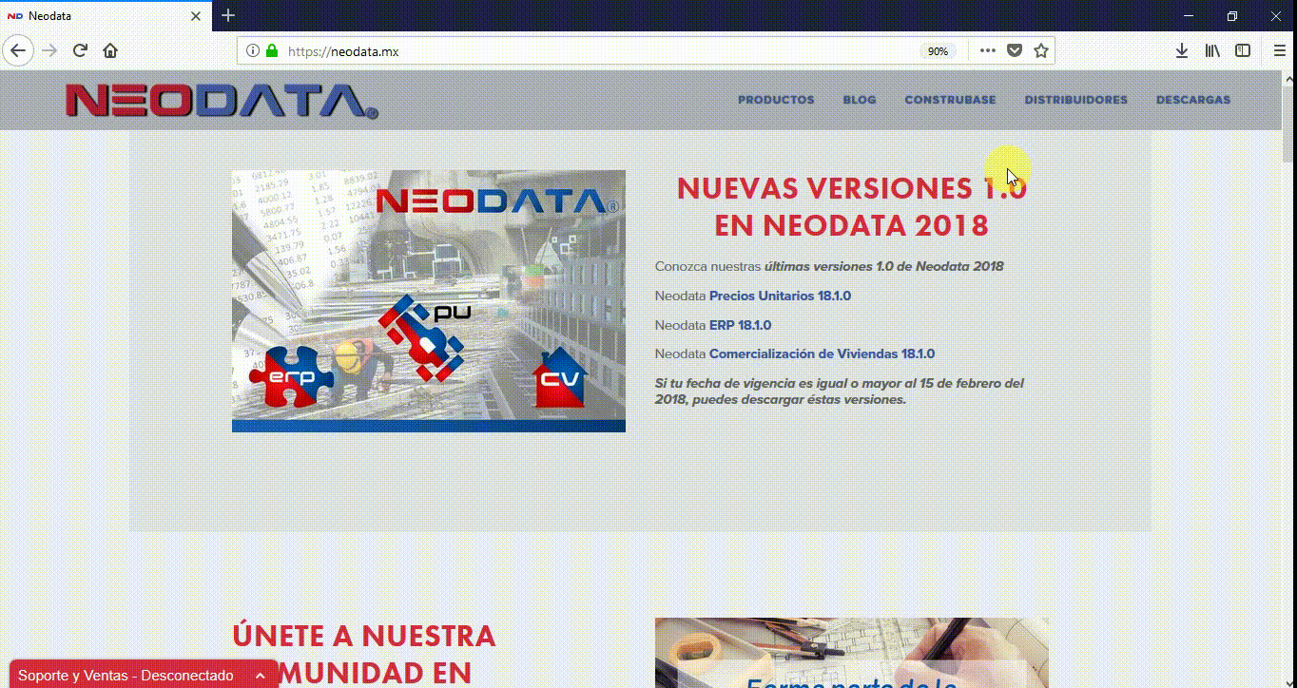This screenshot has width=1297, height=688.
Task: Click the community image with drafting tools
Action: tap(851, 653)
